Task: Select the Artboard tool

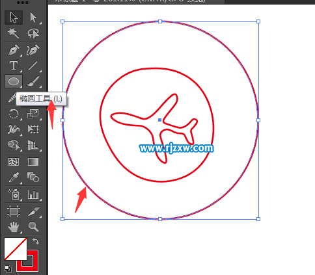Action: point(14,211)
